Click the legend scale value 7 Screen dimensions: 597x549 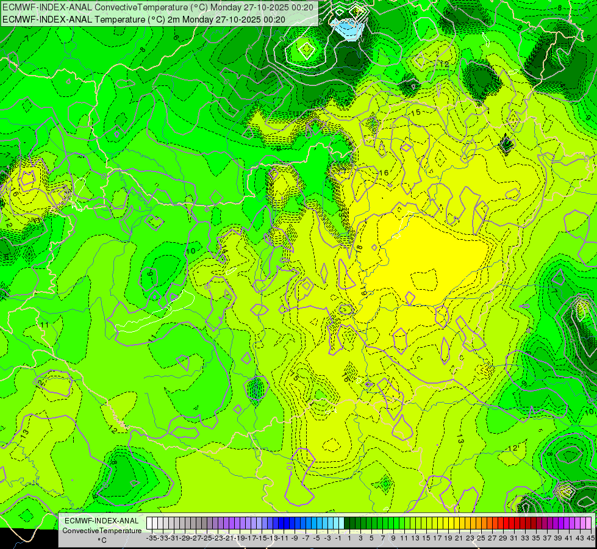click(x=382, y=538)
